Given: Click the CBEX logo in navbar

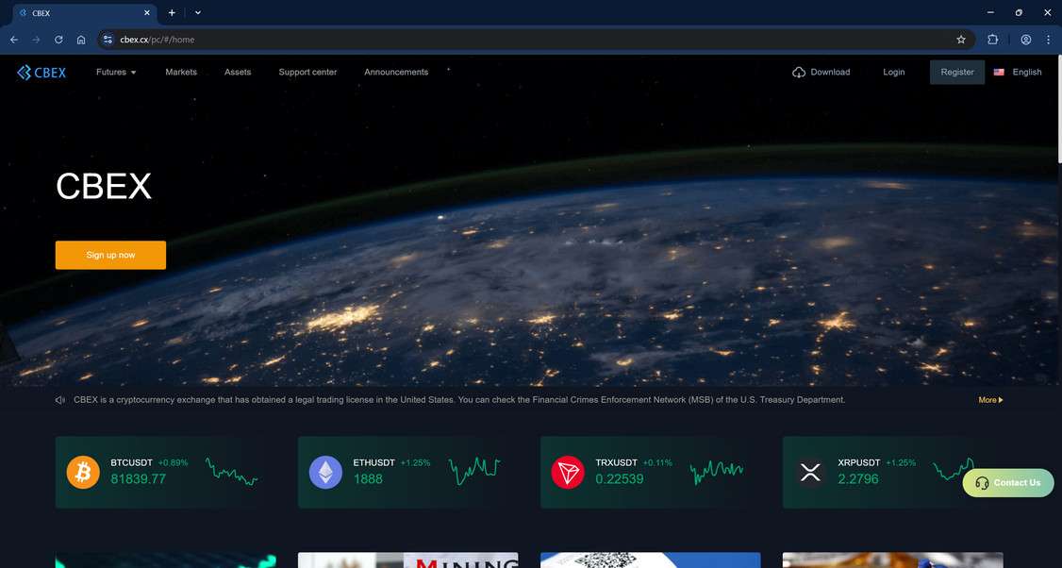Looking at the screenshot, I should pyautogui.click(x=41, y=72).
